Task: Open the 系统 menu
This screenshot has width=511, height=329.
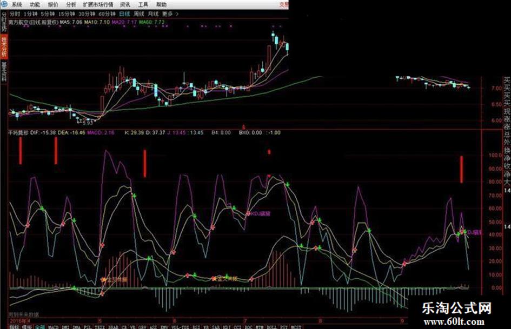Action: [x=16, y=4]
